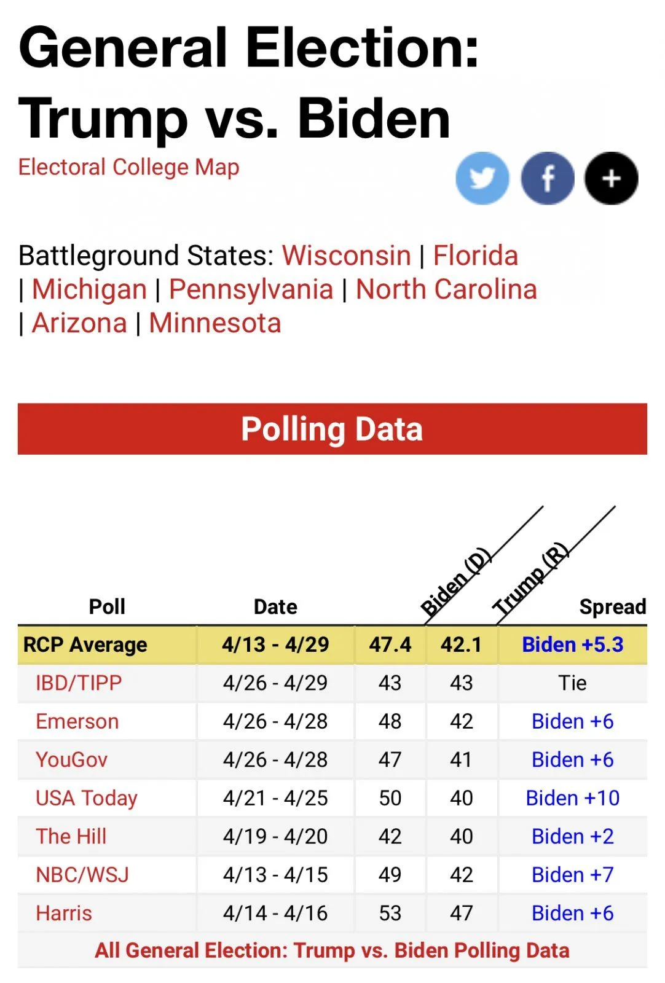
Task: Open the Harris poll link
Action: (64, 913)
